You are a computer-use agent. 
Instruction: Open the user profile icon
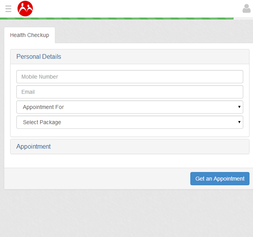246,9
